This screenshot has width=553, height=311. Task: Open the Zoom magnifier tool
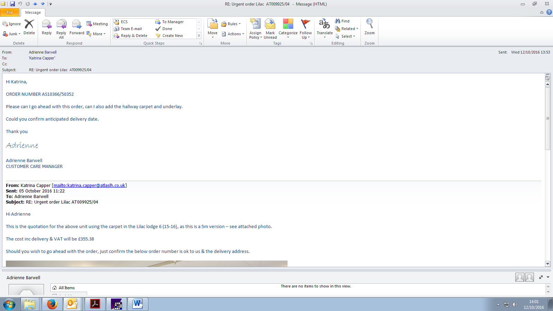click(369, 27)
